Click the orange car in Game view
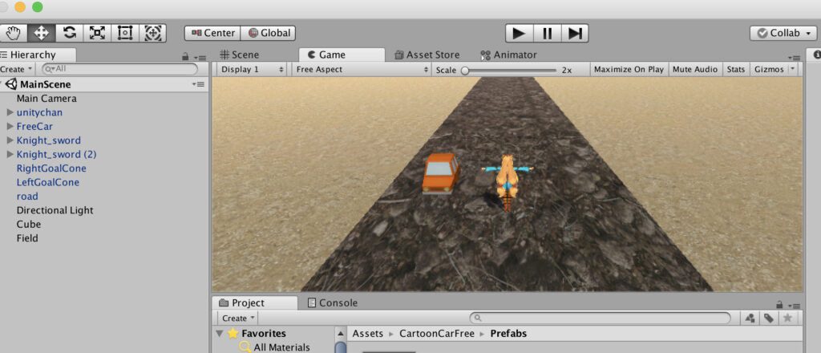The width and height of the screenshot is (821, 353). click(442, 173)
